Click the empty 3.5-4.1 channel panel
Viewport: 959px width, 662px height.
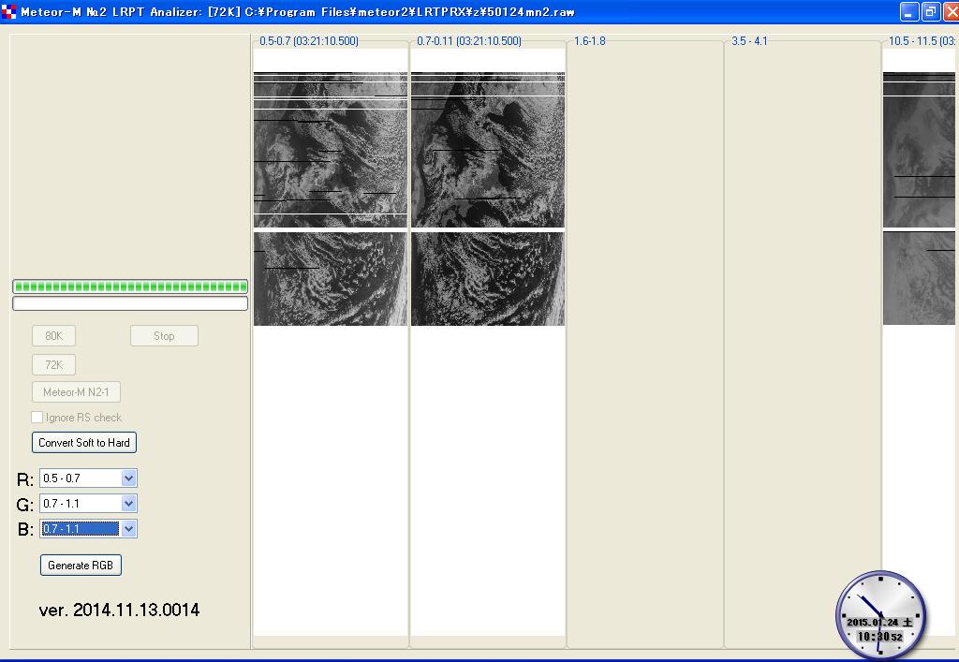point(803,337)
